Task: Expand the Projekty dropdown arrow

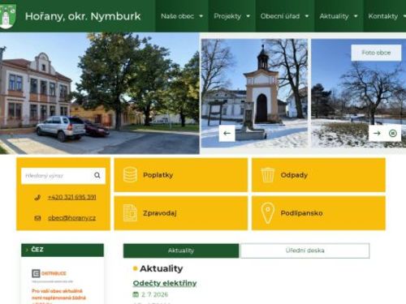Action: pyautogui.click(x=248, y=16)
